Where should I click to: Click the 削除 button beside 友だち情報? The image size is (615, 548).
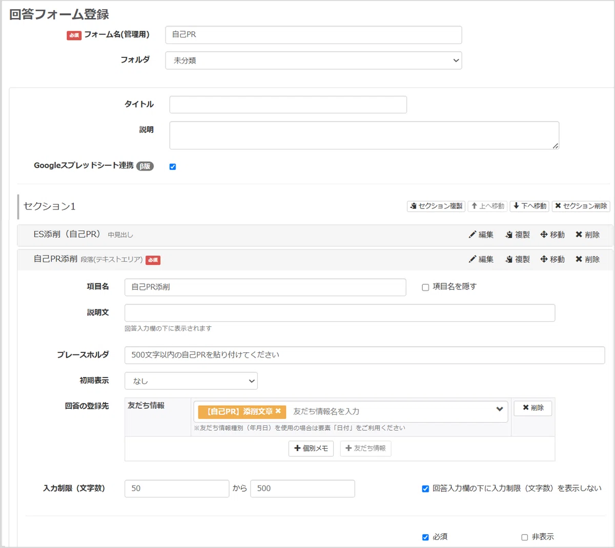coord(533,408)
